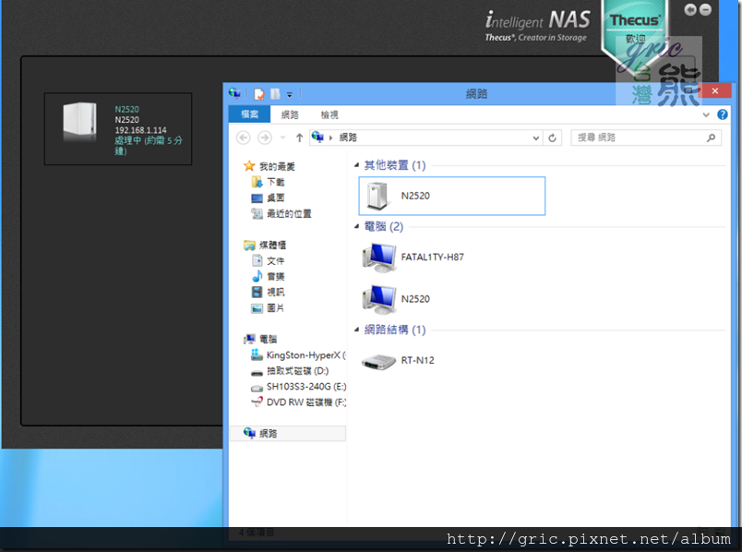
Task: Switch to the 檢視 ribbon tab
Action: 329,114
